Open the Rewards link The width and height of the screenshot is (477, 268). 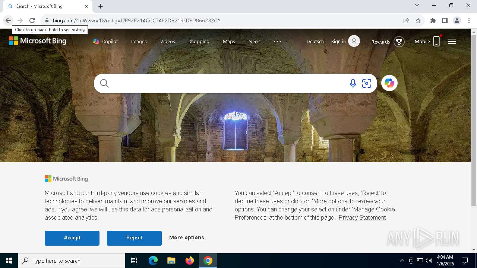[380, 42]
